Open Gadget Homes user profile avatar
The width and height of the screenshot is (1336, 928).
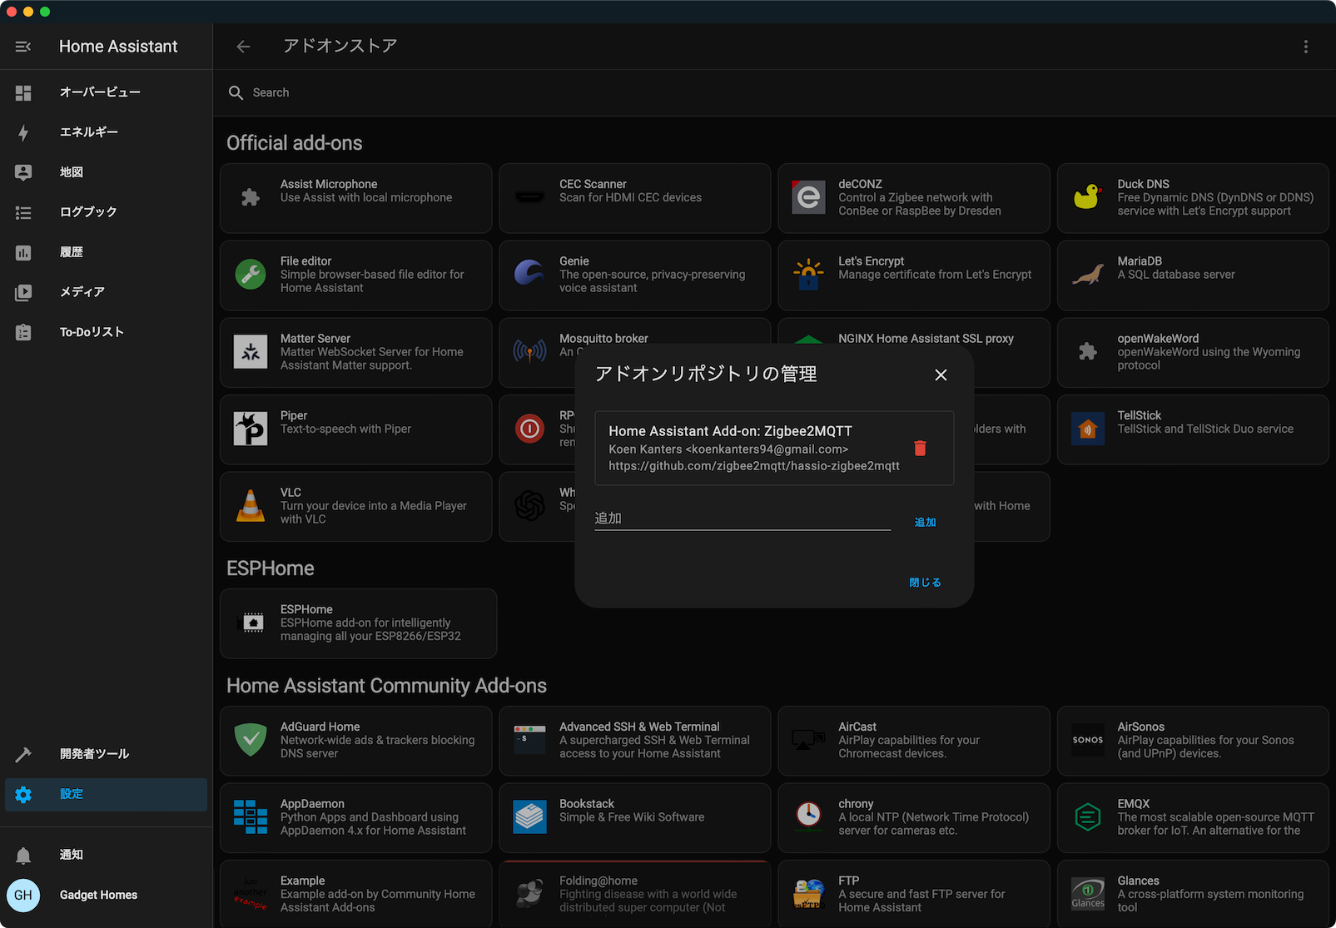coord(23,896)
